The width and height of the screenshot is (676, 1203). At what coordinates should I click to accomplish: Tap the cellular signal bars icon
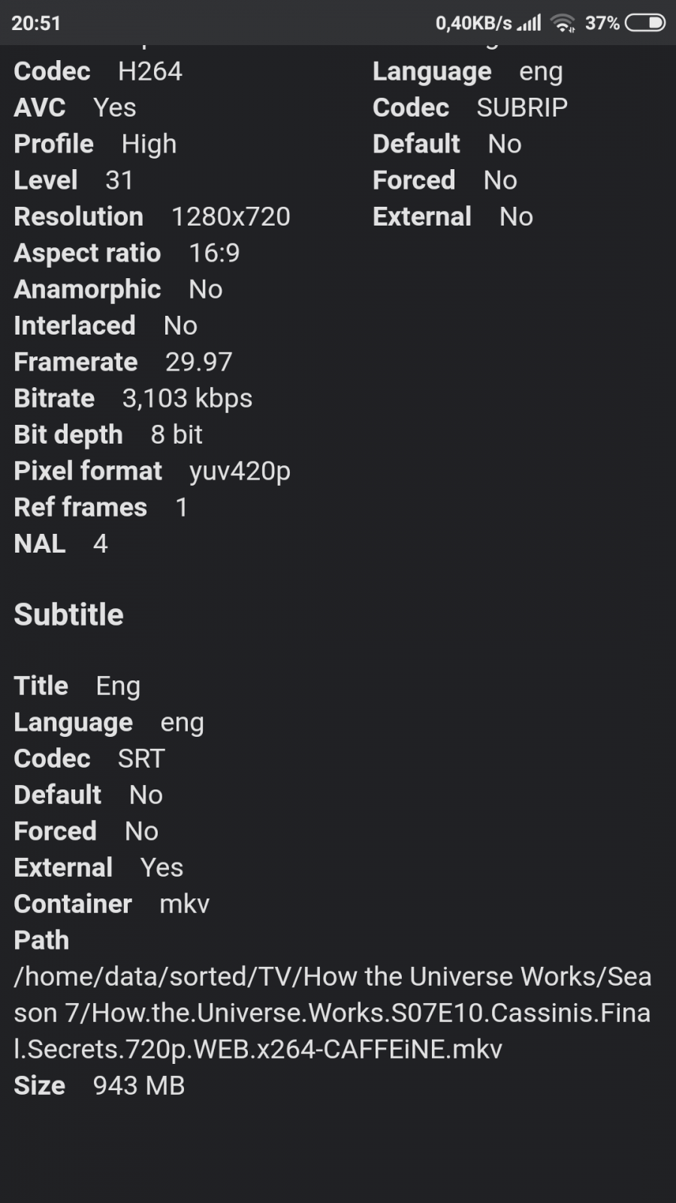tap(530, 23)
